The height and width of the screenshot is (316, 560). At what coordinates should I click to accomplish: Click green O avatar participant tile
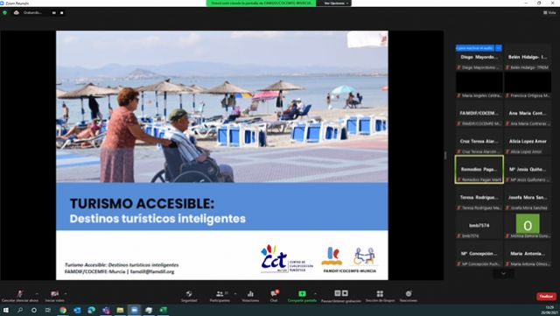tap(528, 224)
